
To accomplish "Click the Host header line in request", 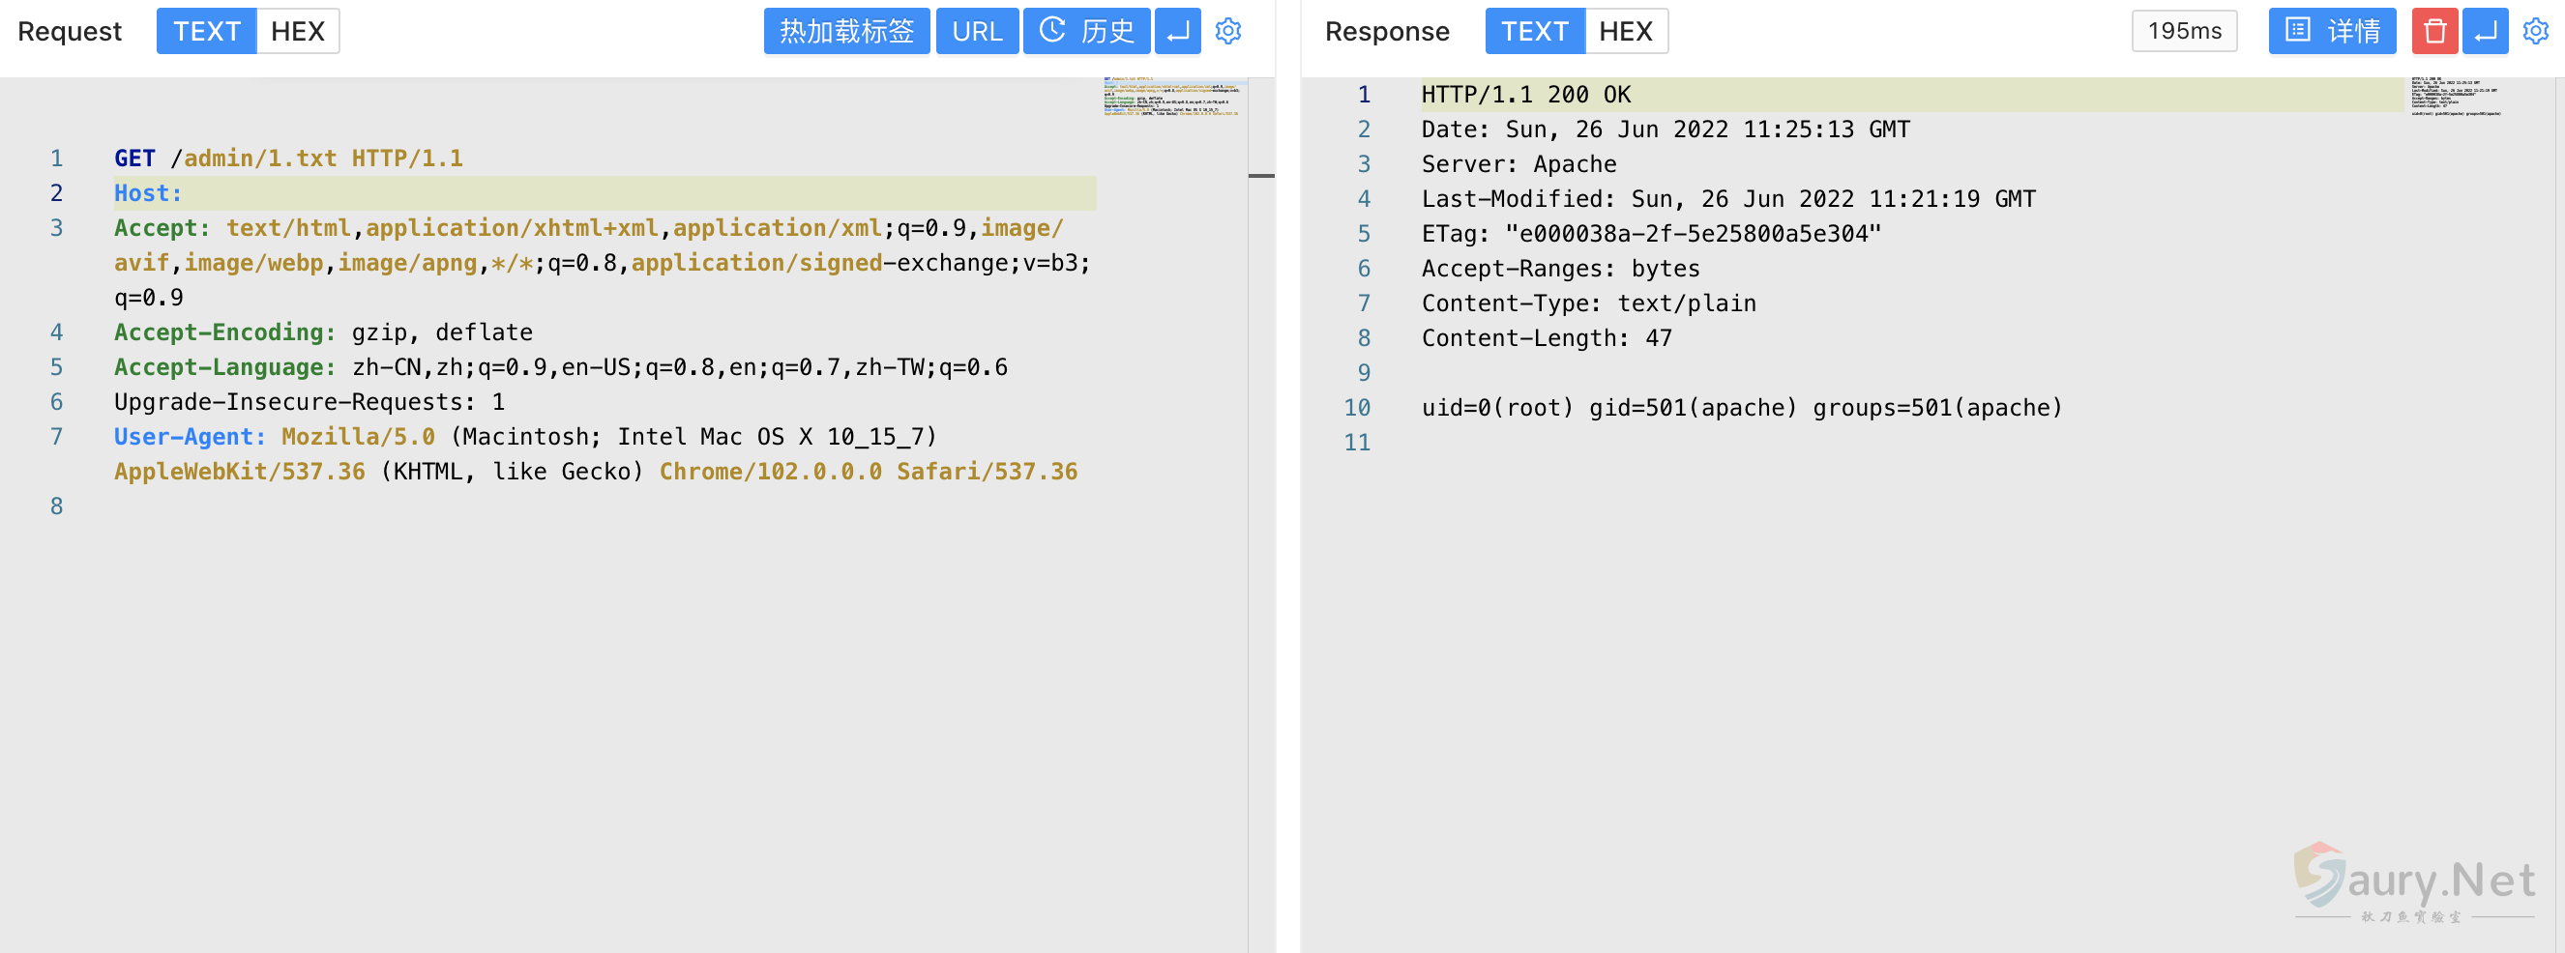I will pyautogui.click(x=148, y=193).
